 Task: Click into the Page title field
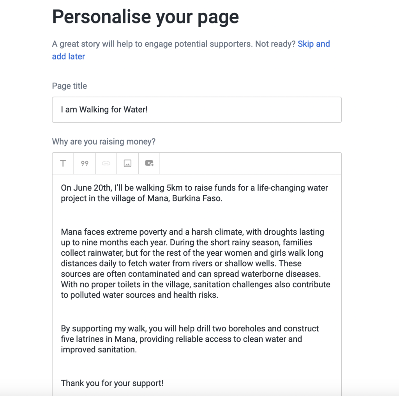pyautogui.click(x=197, y=110)
